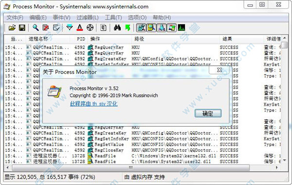Jump to object with the green arrow icon
Viewport: 292px width, 185px height.
pos(128,28)
